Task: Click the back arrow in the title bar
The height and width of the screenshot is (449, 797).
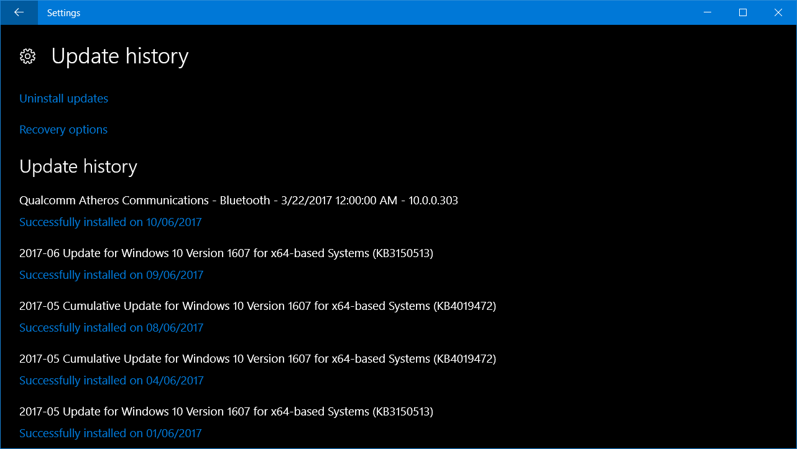Action: 19,12
